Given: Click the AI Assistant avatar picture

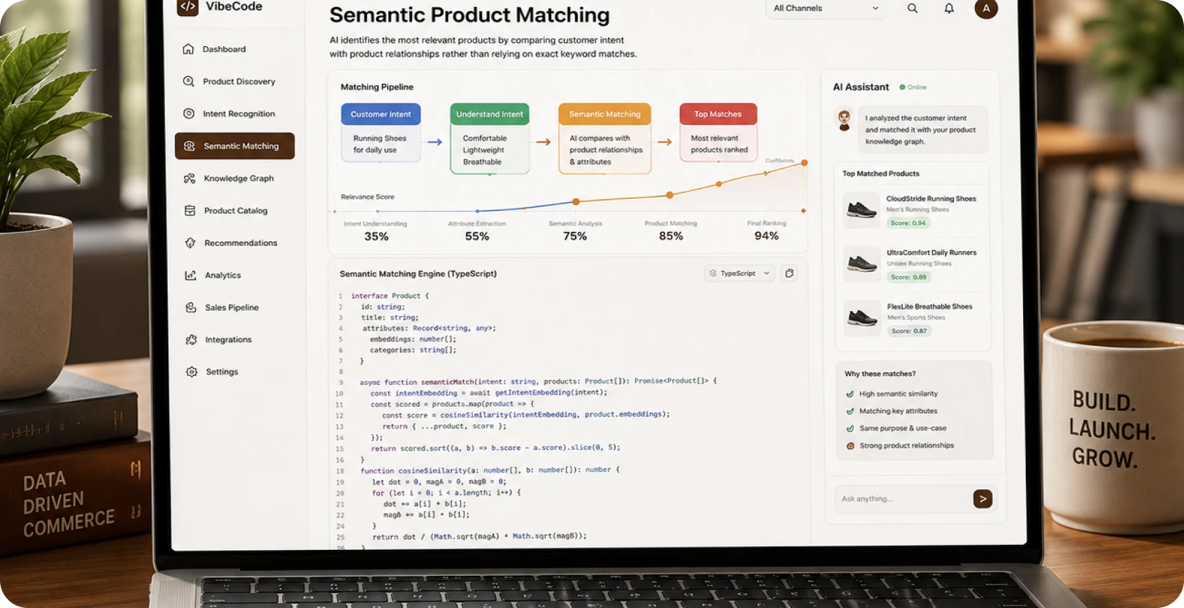Looking at the screenshot, I should click(845, 120).
